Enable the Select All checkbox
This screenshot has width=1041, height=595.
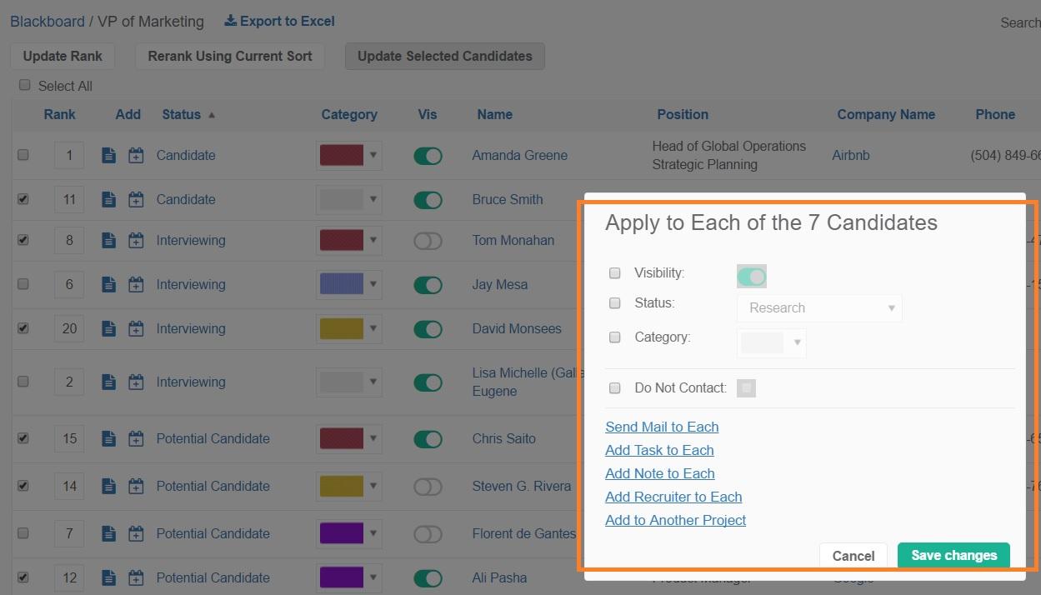click(24, 85)
